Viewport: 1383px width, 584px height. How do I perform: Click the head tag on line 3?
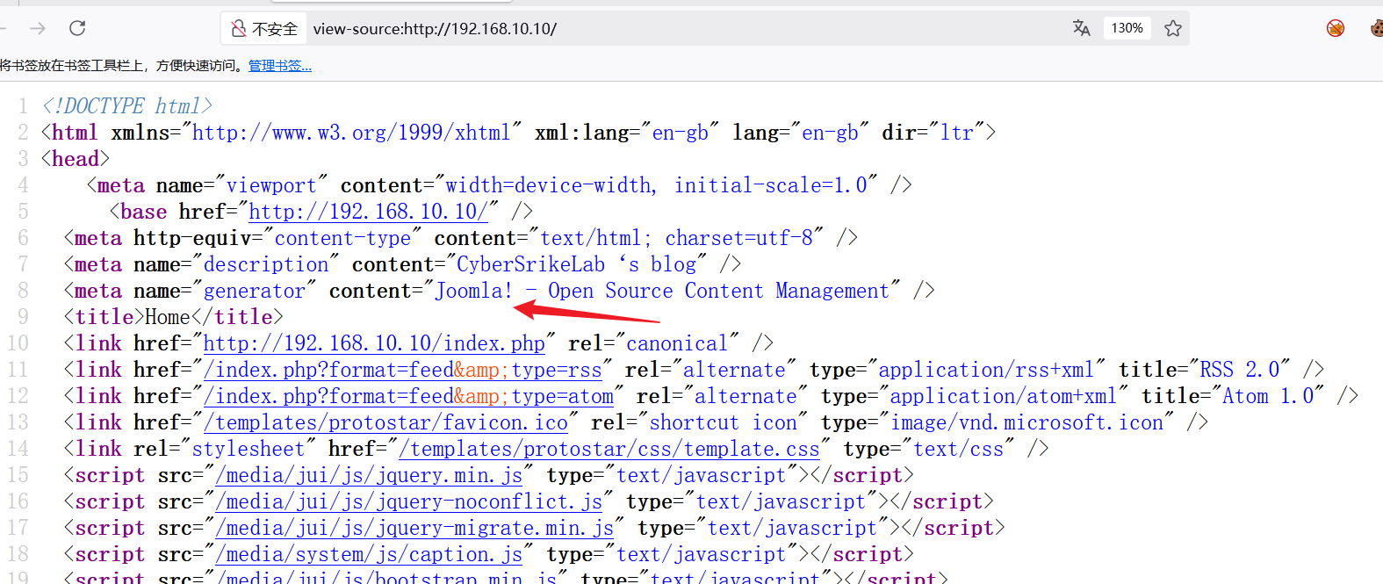click(76, 159)
